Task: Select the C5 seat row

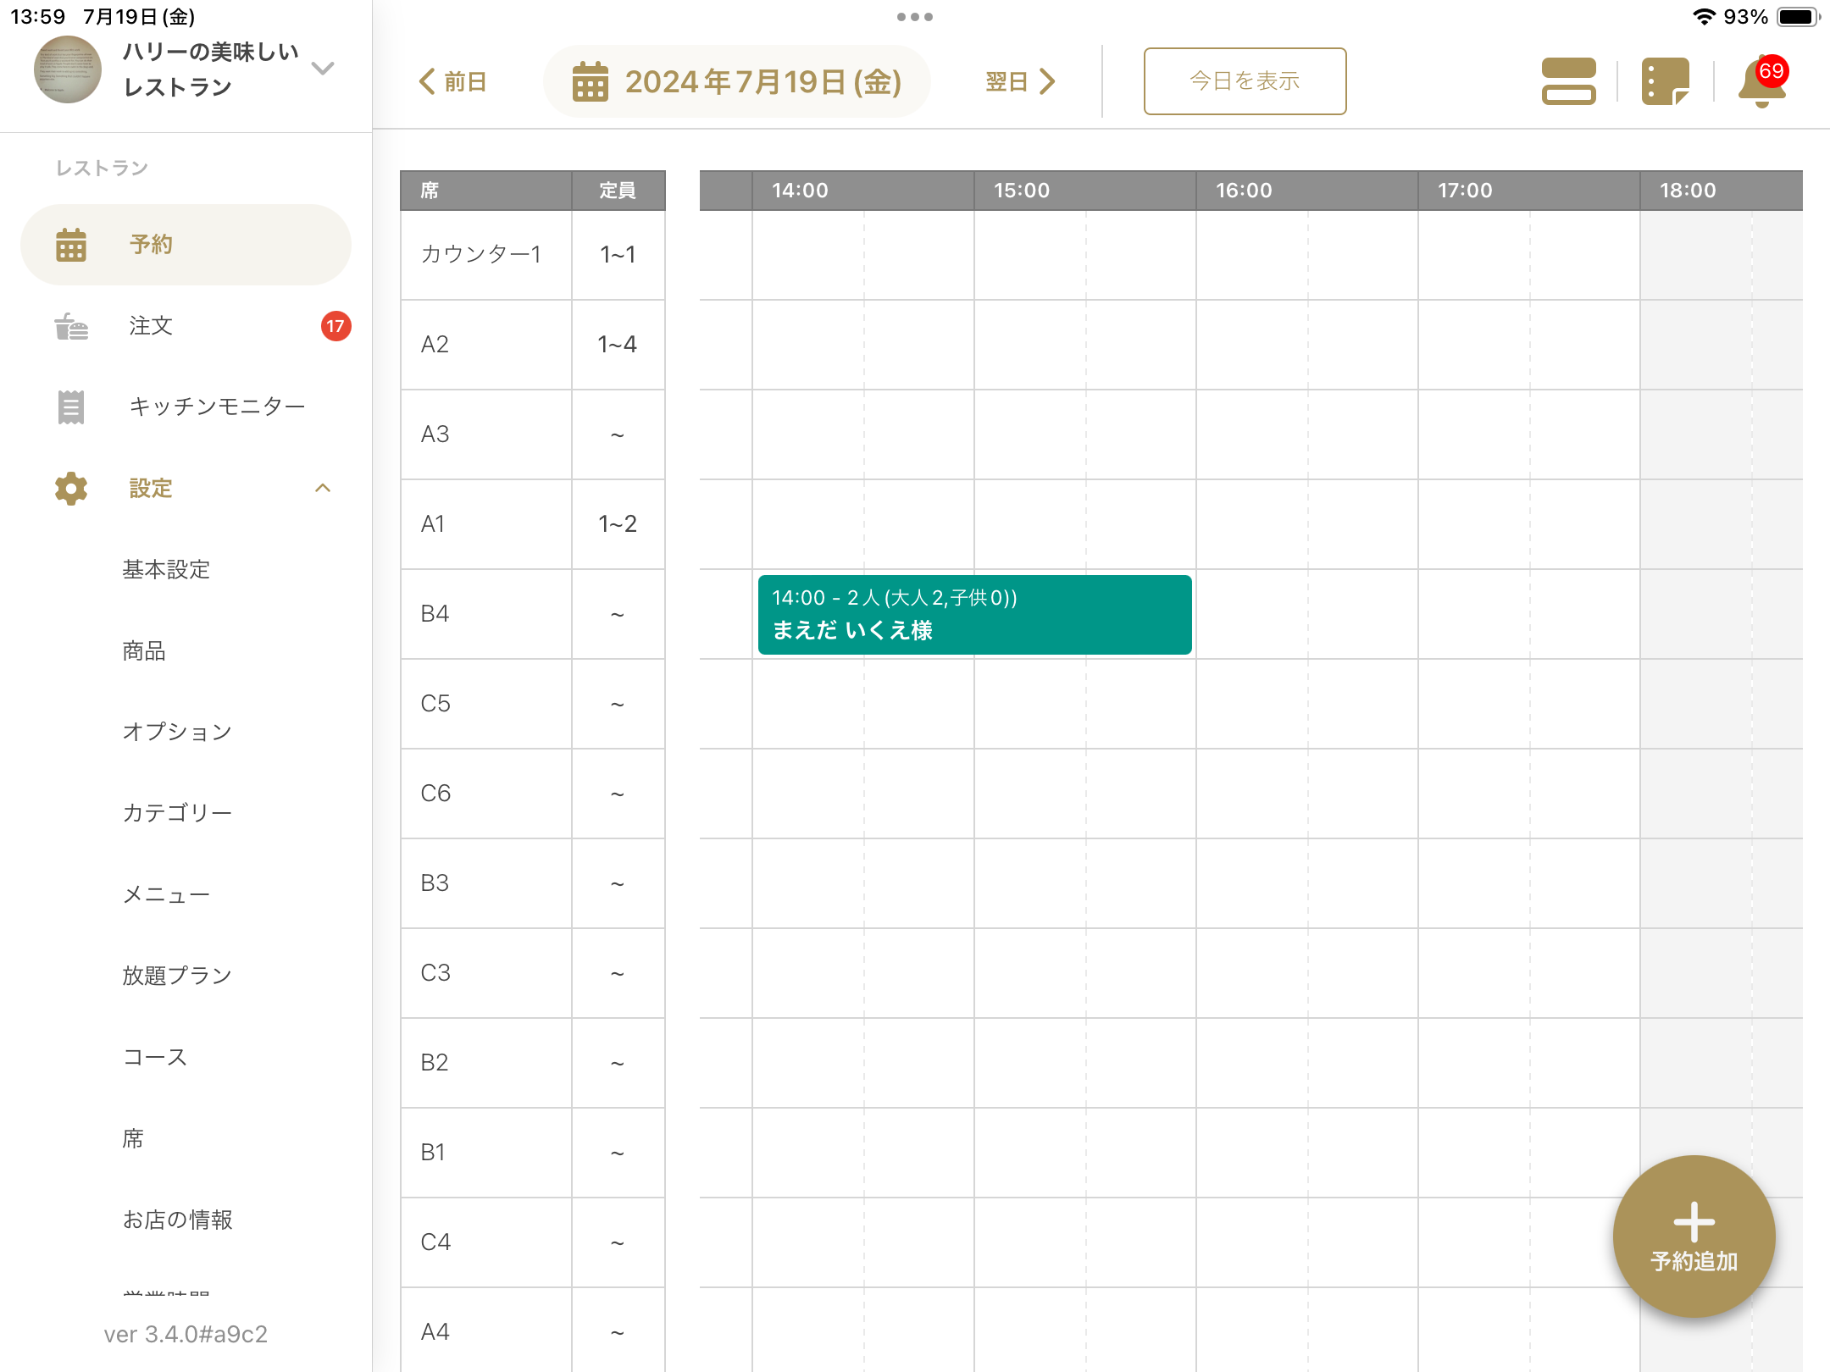Action: pyautogui.click(x=533, y=704)
